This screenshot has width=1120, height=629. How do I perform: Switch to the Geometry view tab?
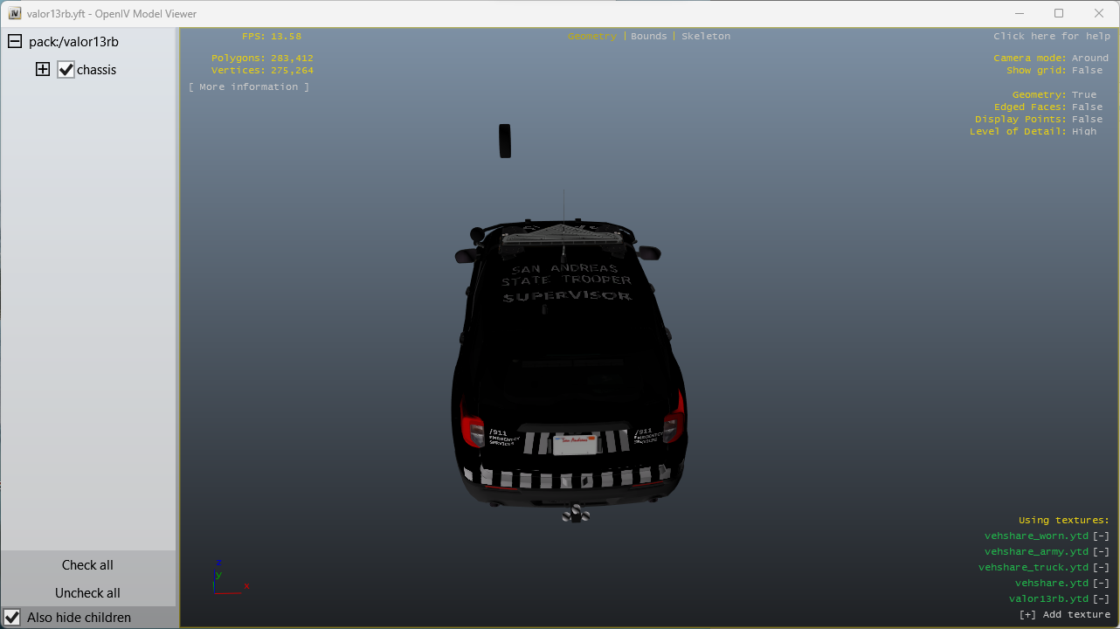[x=591, y=37]
